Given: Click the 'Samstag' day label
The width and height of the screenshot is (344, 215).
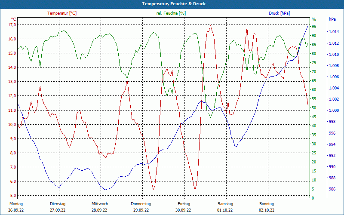Looking at the screenshot, I should (225, 204).
